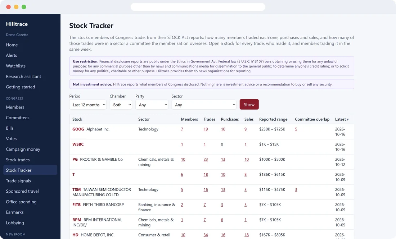Screen dimensions: 396x239
Task: Navigate to Sponsored travel section
Action: click(x=22, y=191)
